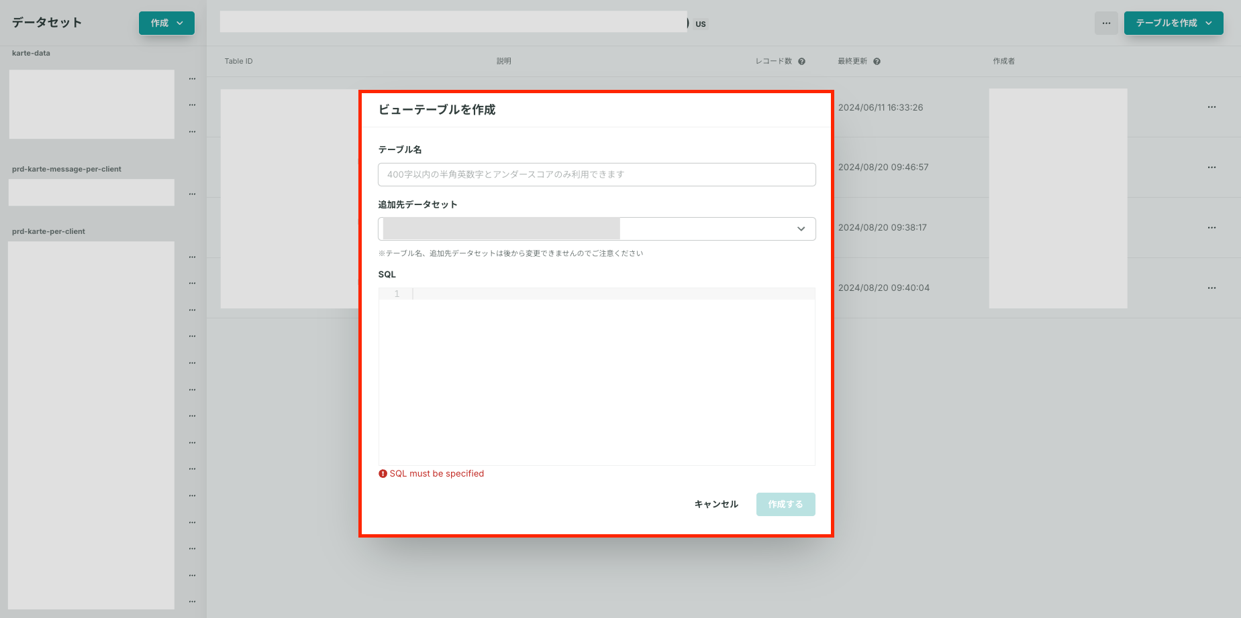Select the karte-data project label
The image size is (1241, 618).
[31, 53]
